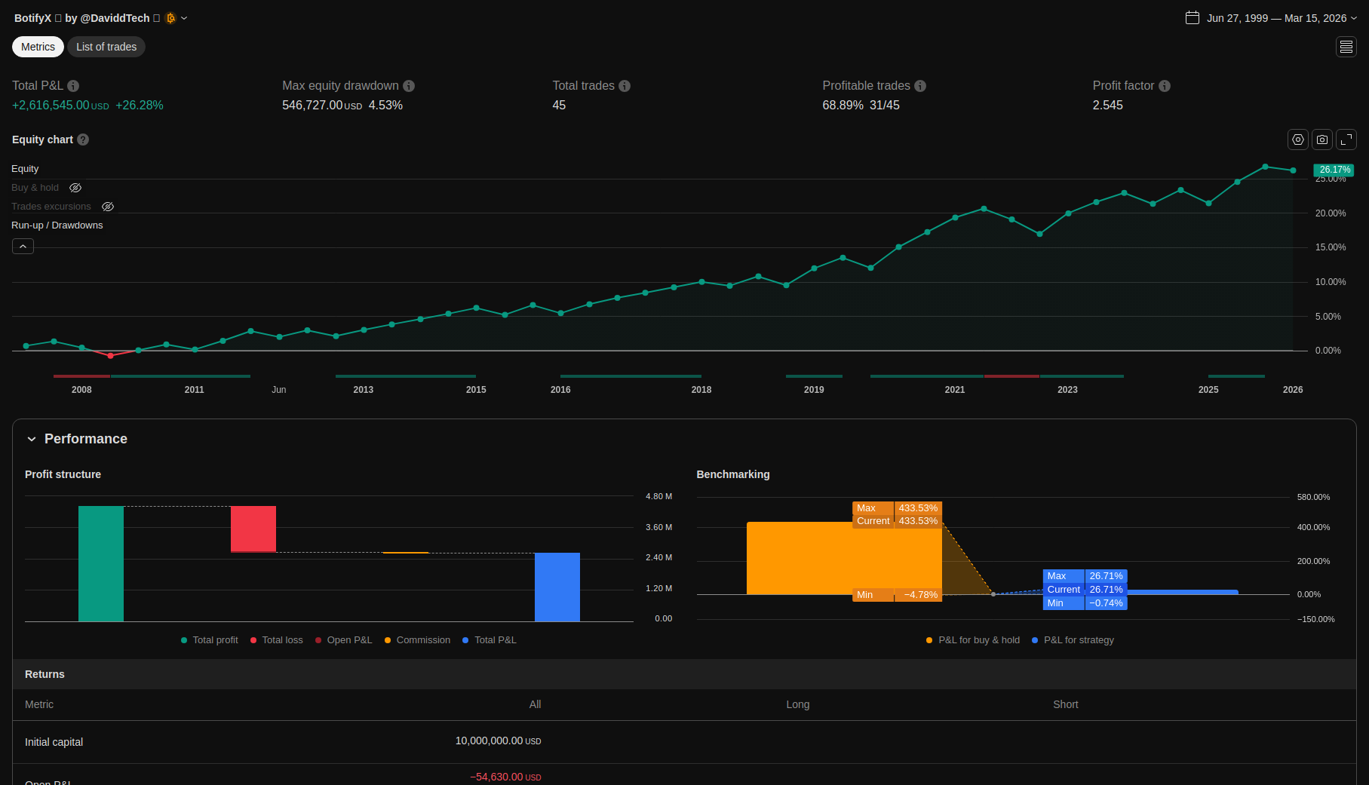The width and height of the screenshot is (1369, 785).
Task: Collapse the Performance section
Action: (x=32, y=439)
